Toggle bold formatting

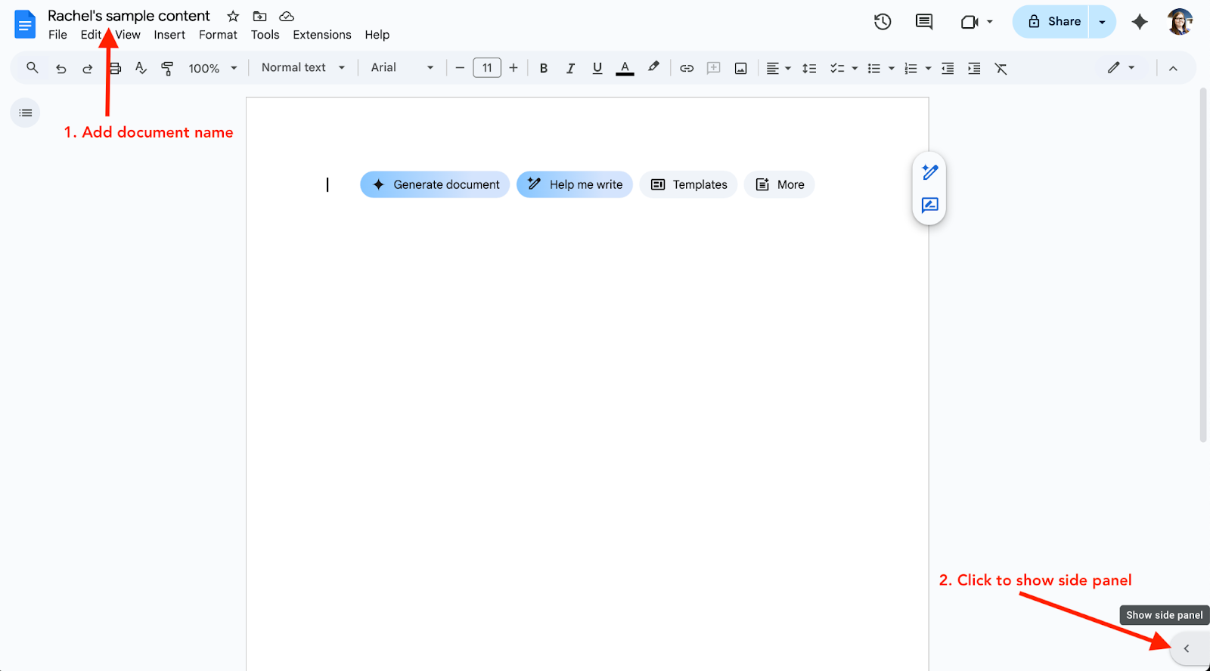[543, 68]
